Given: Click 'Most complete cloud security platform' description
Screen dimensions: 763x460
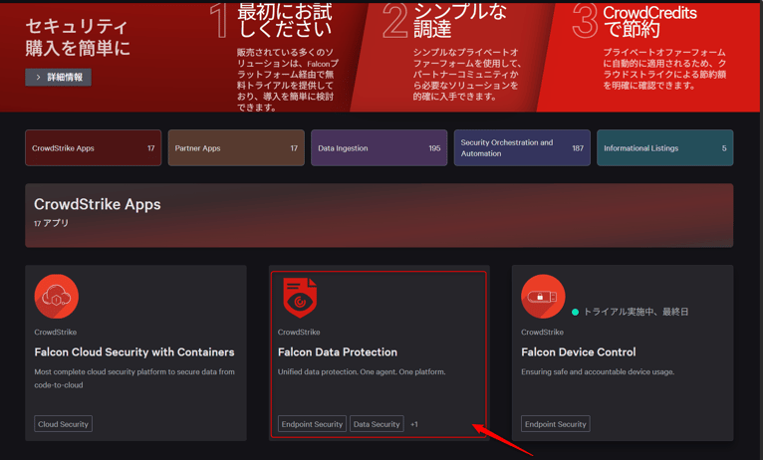Looking at the screenshot, I should tap(134, 378).
